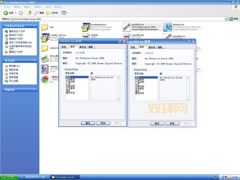Select the pes2009.exe file icon

tap(126, 27)
